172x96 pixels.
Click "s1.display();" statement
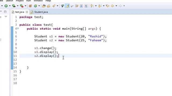[x=46, y=52]
